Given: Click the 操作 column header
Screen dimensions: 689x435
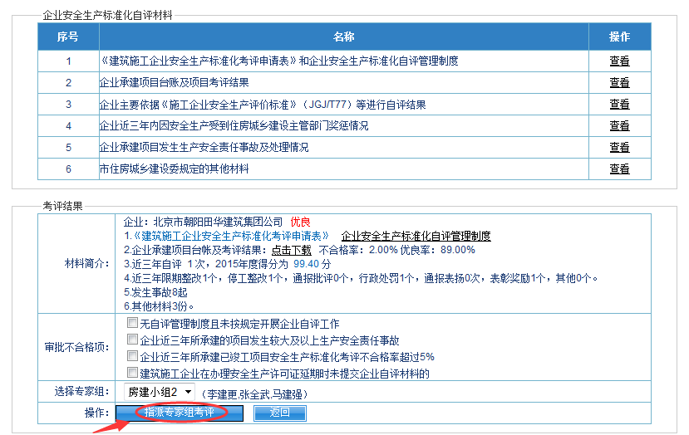Looking at the screenshot, I should pyautogui.click(x=619, y=37).
